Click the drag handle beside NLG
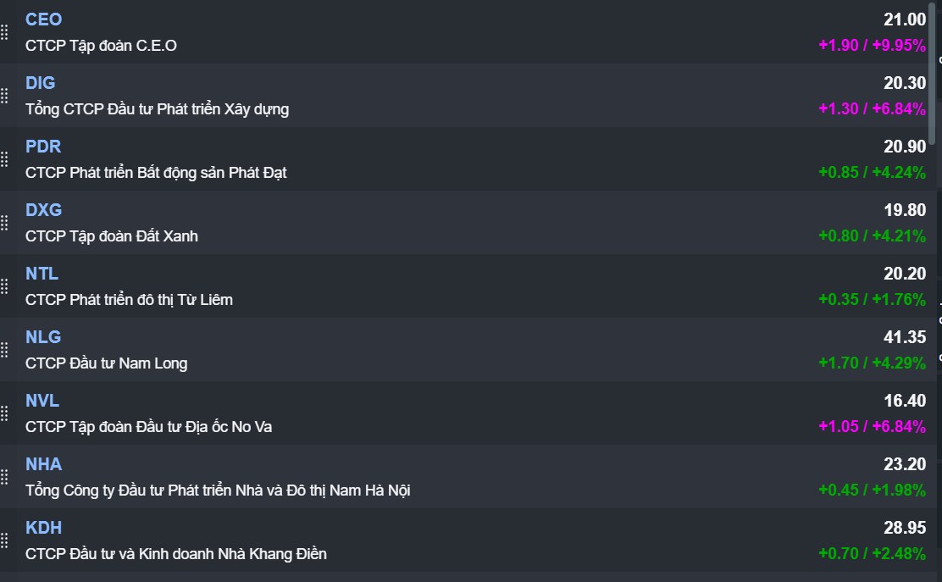 [x=4, y=350]
